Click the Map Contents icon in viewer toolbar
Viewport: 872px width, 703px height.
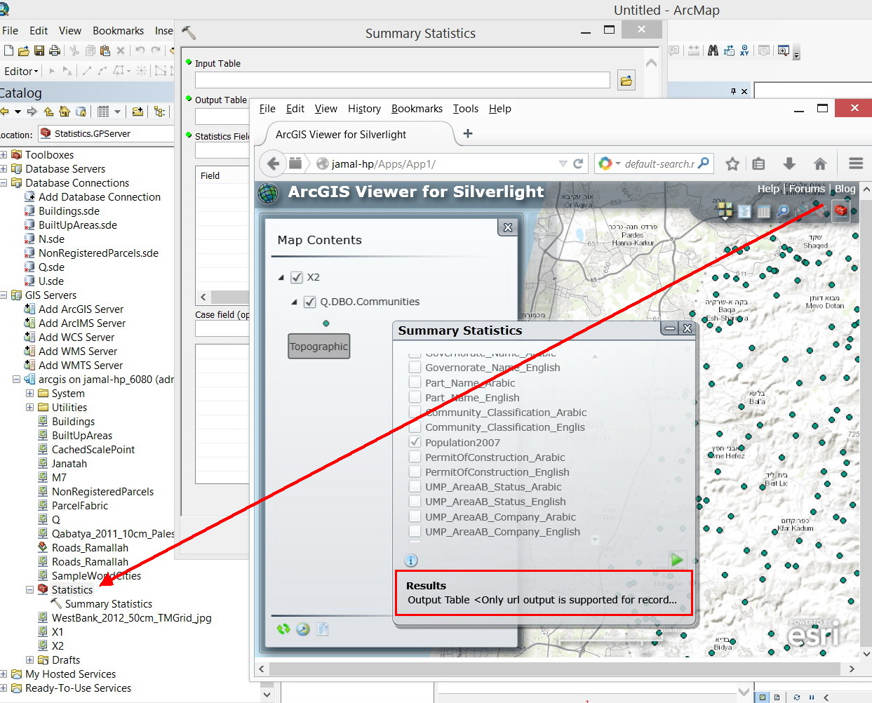[x=744, y=210]
